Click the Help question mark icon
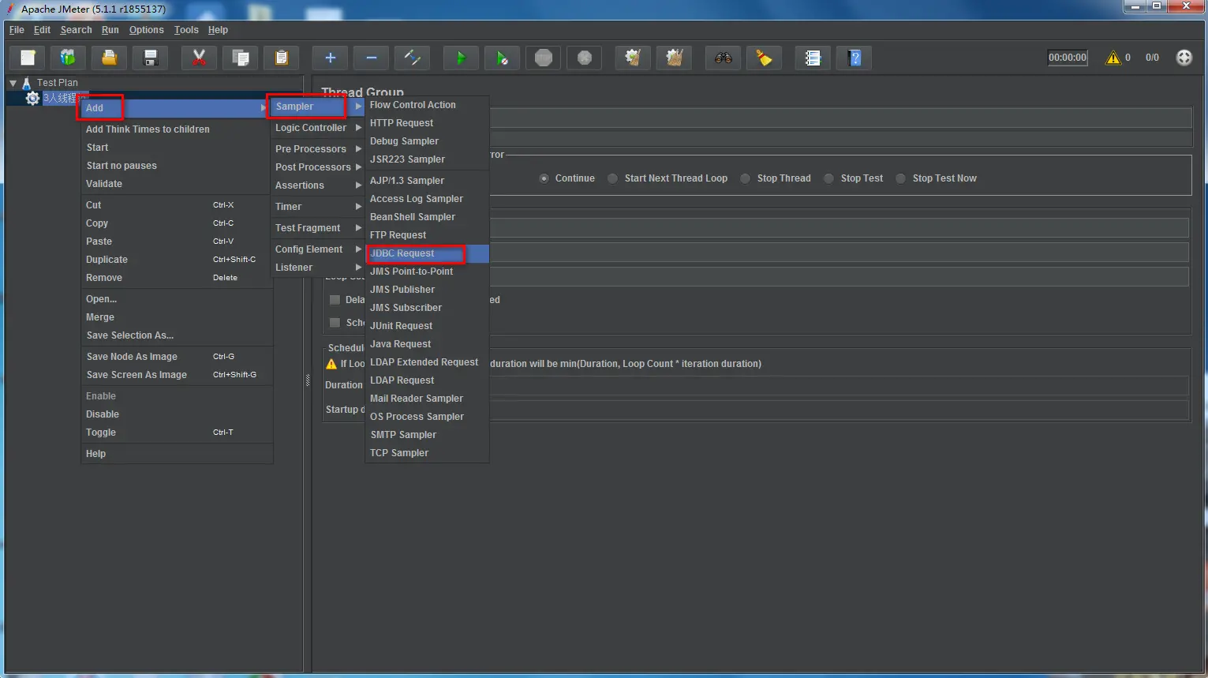Viewport: 1208px width, 678px height. [x=855, y=58]
